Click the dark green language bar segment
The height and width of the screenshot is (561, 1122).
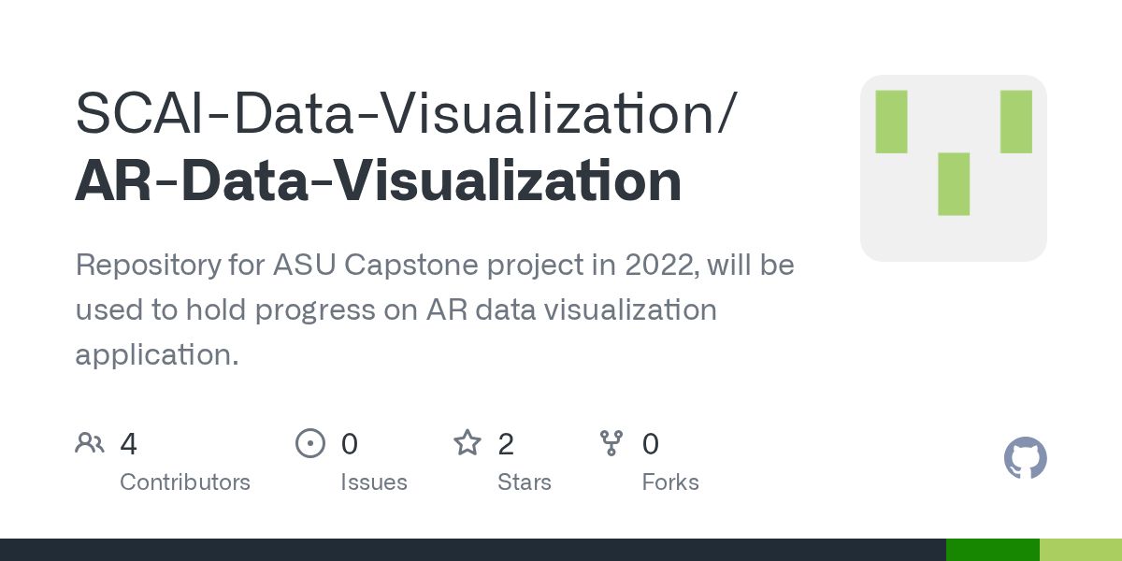[992, 550]
